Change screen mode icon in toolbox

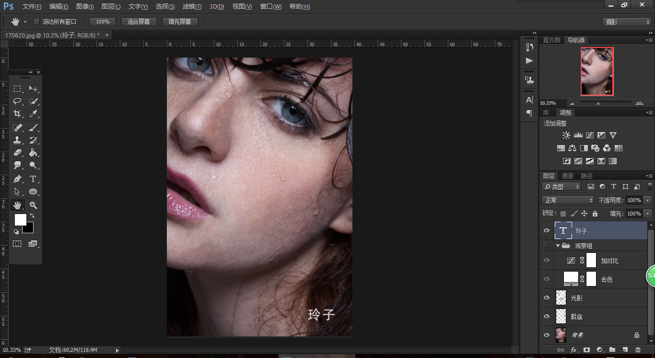[33, 243]
